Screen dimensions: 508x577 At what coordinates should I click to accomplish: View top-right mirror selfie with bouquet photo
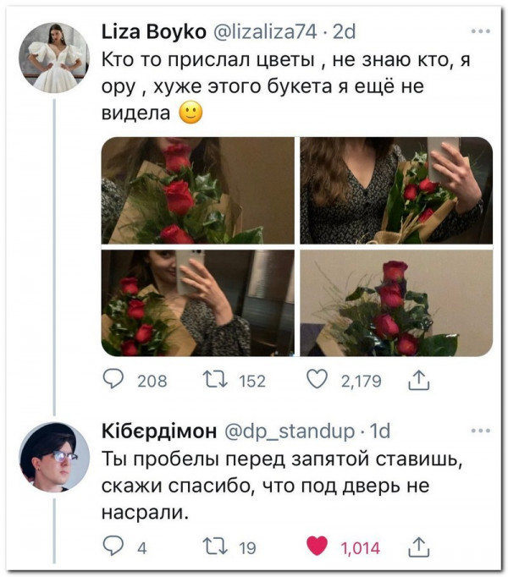pyautogui.click(x=395, y=190)
